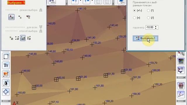Click the table-with-cursor icon under the dialog

click(181, 54)
